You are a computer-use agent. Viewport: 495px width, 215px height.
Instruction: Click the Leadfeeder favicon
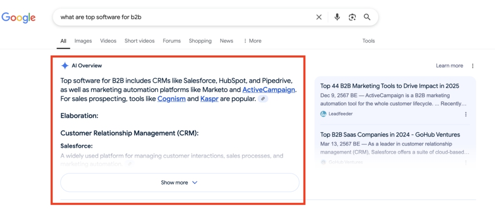click(x=323, y=114)
